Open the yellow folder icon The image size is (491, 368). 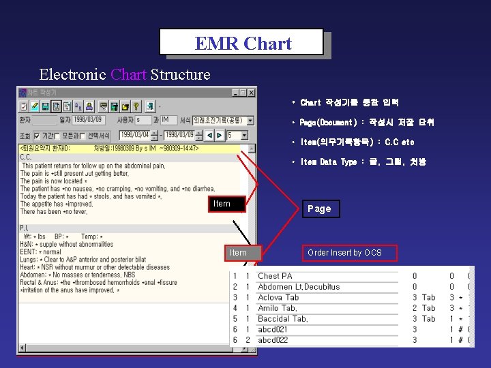tap(125, 107)
